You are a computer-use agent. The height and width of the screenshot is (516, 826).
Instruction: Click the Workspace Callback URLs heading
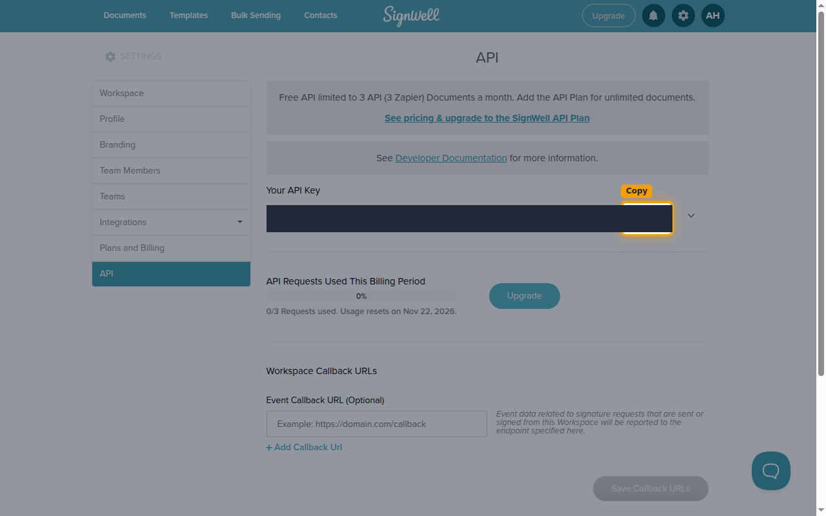(x=321, y=371)
